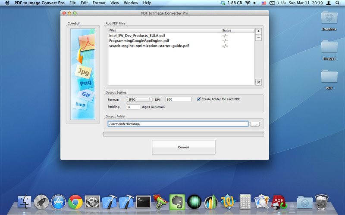Click the Output Folder path field
This screenshot has height=215, width=345.
[178, 124]
